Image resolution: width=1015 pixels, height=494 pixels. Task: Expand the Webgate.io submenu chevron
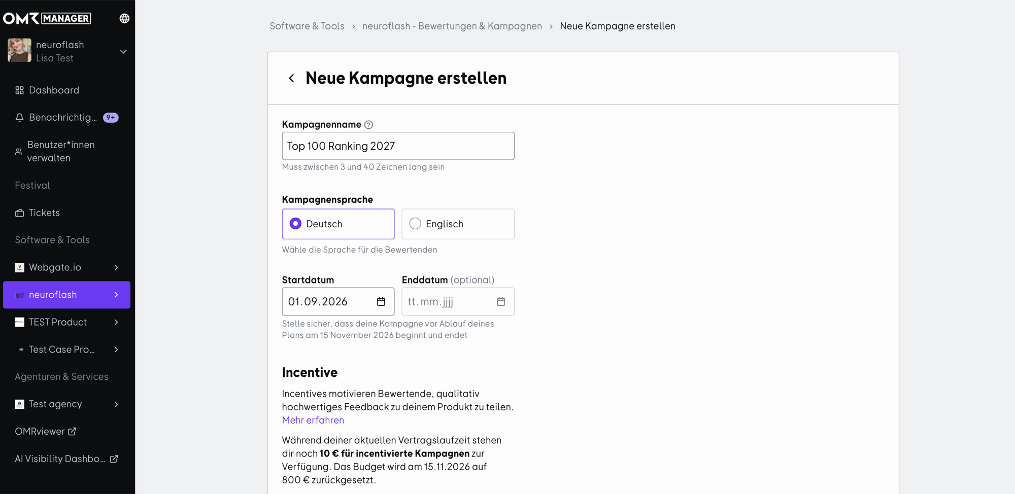click(x=116, y=267)
